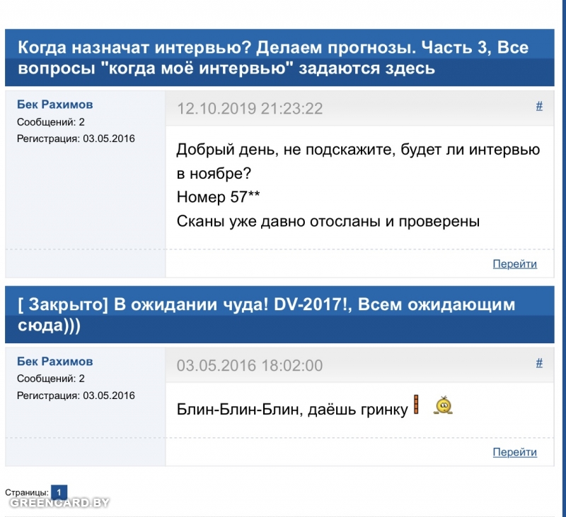
Task: Click the text "Блин-Блин-Блин, даёшь гринку"
Action: click(292, 410)
